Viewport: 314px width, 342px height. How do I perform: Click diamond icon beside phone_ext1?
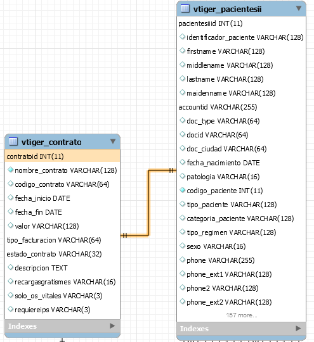pyautogui.click(x=182, y=274)
